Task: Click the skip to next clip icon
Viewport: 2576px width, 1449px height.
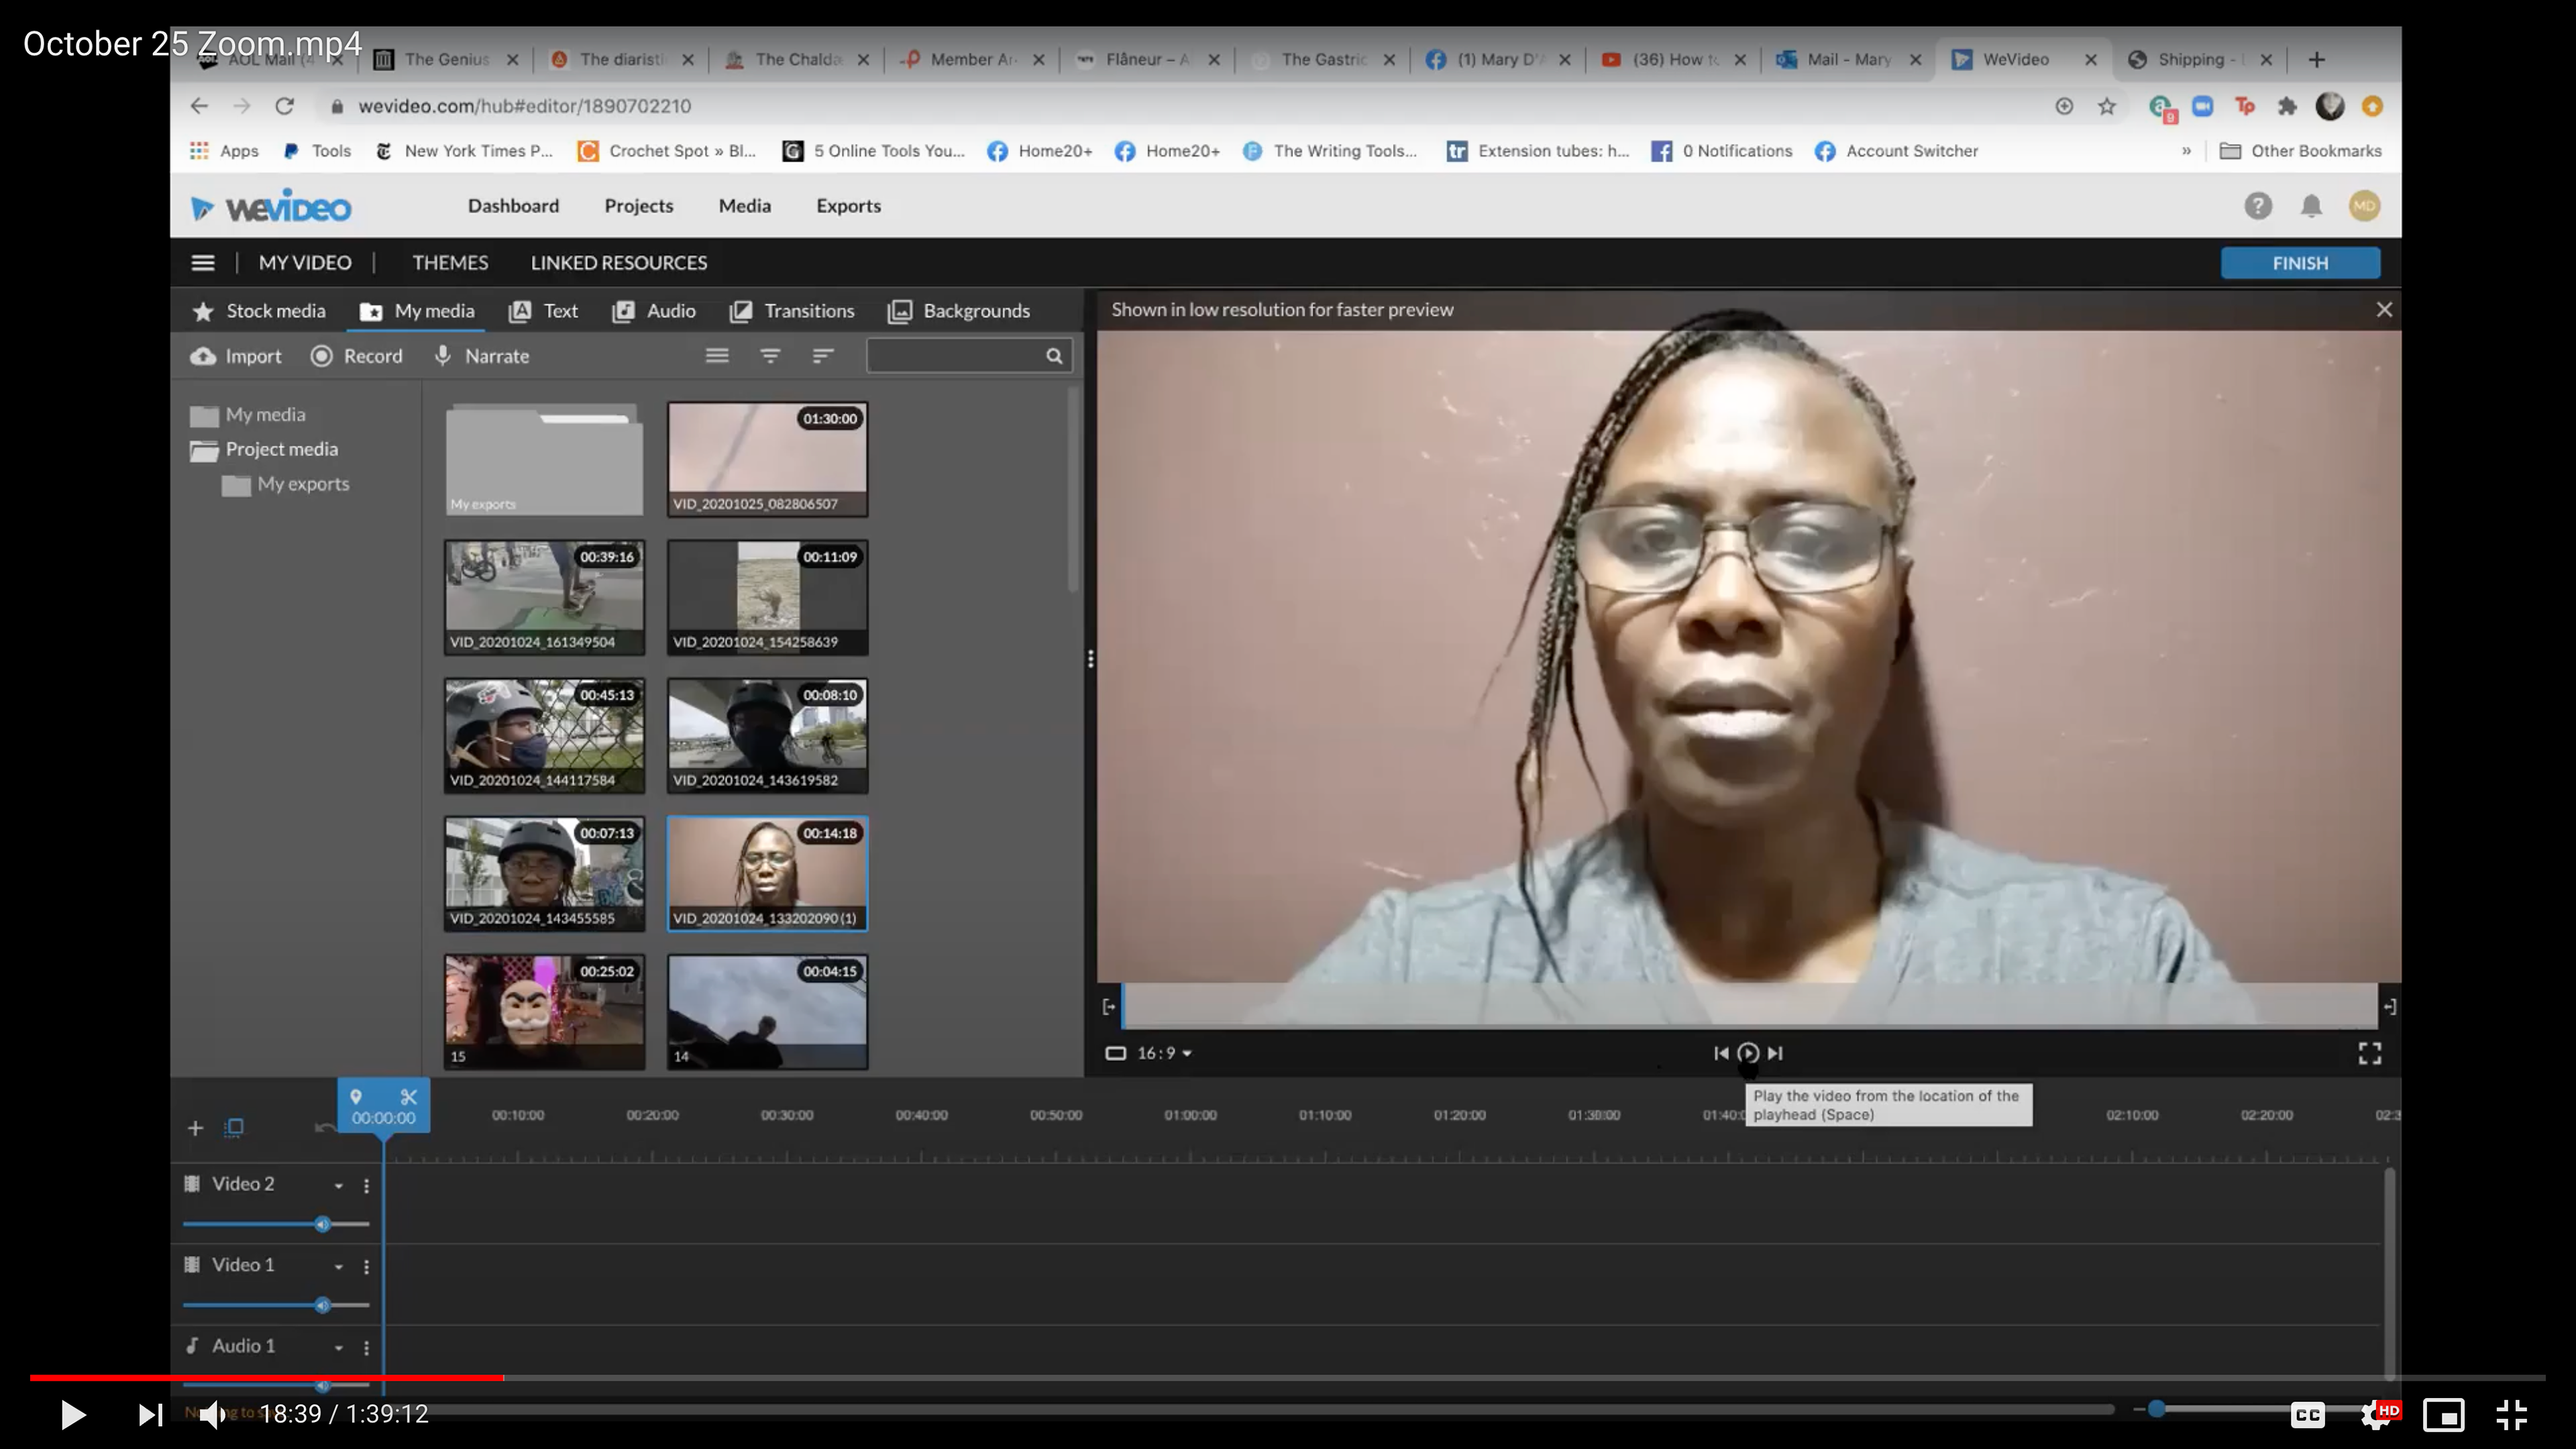Action: 1775,1053
